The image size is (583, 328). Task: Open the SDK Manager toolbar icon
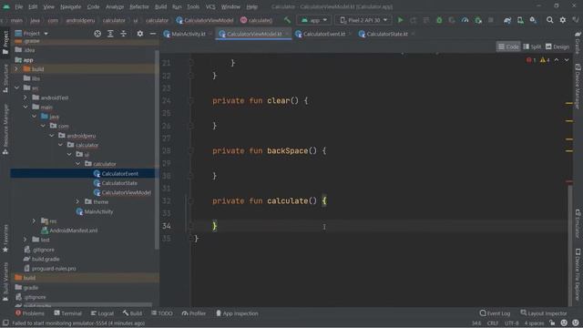[533, 20]
